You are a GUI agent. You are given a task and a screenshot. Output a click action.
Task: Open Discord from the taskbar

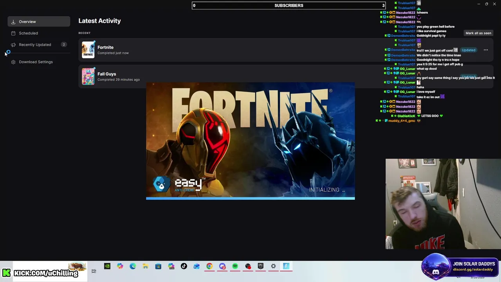[x=222, y=266]
